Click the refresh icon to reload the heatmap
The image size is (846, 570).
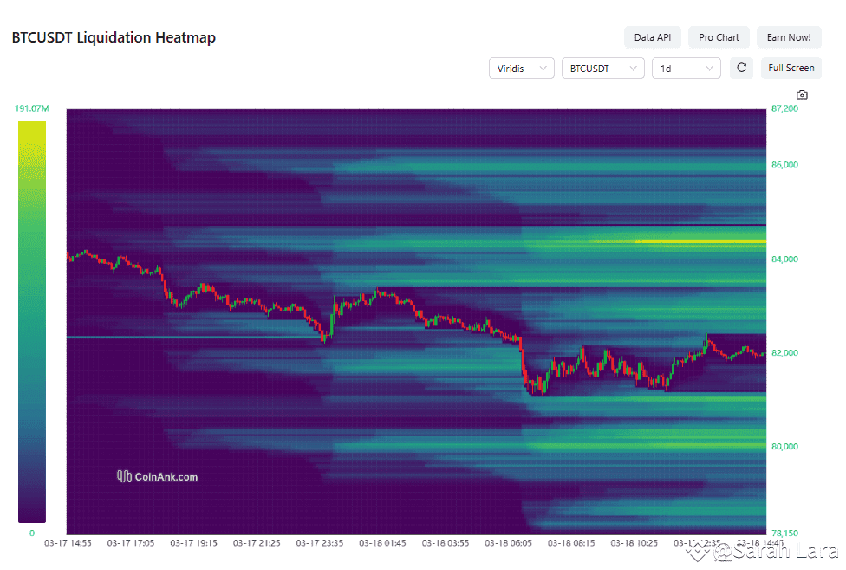click(741, 68)
